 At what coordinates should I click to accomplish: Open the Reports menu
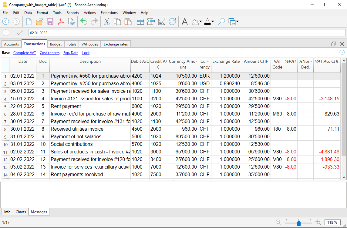click(x=72, y=13)
